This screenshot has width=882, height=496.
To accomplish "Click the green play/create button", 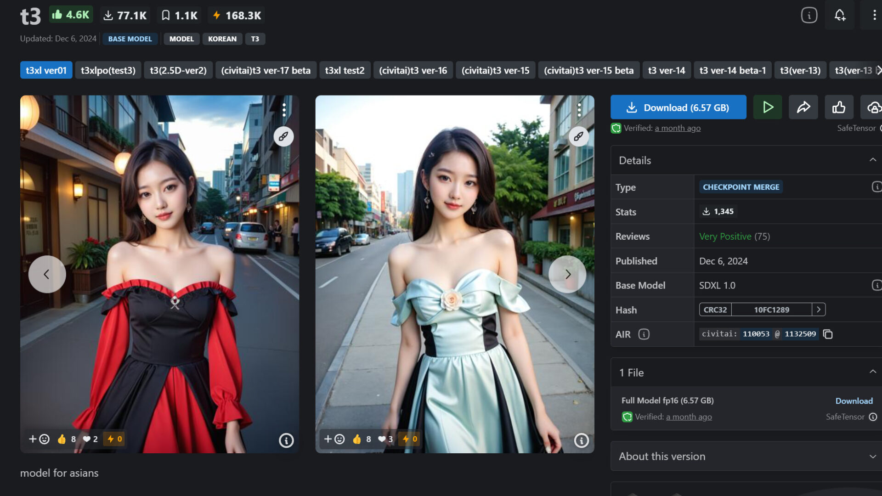I will click(768, 107).
